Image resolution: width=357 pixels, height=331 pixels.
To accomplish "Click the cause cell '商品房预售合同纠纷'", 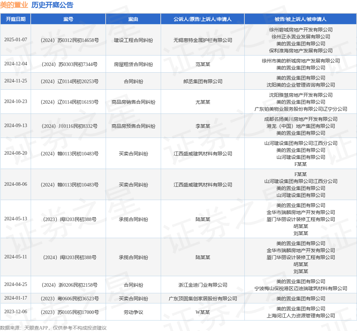I will (x=134, y=126).
